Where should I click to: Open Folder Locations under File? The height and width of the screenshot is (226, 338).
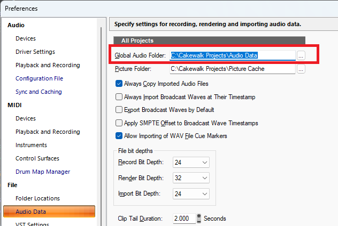pyautogui.click(x=37, y=198)
